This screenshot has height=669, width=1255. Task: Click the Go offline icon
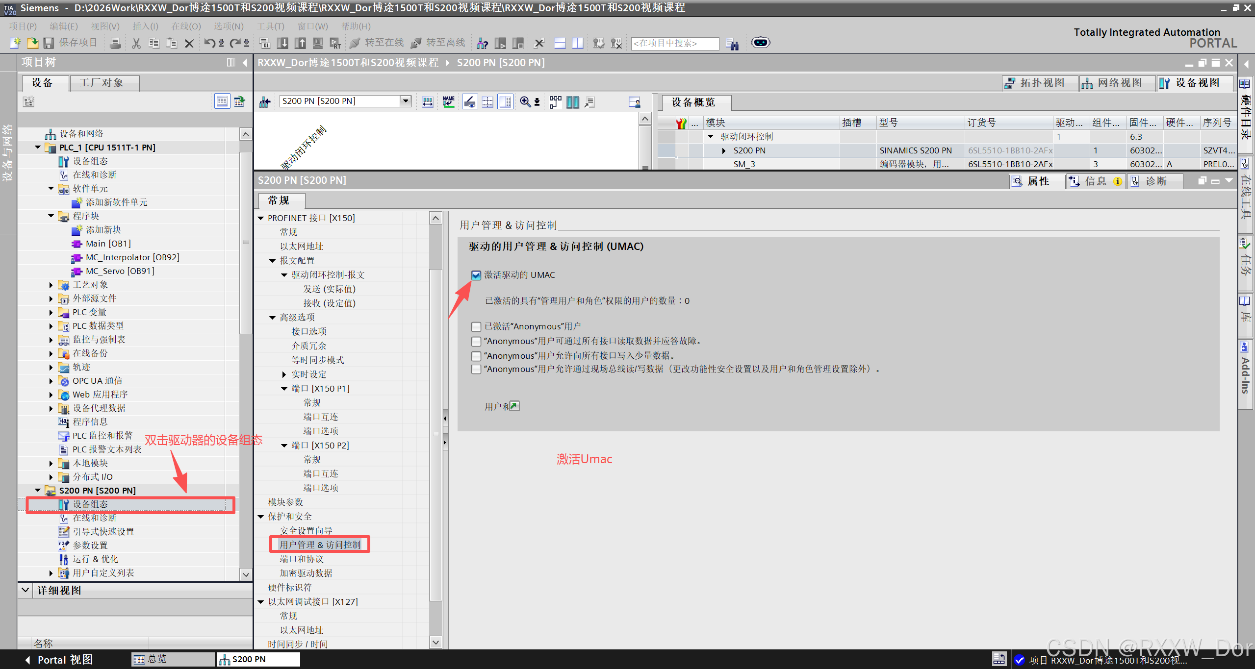[416, 43]
